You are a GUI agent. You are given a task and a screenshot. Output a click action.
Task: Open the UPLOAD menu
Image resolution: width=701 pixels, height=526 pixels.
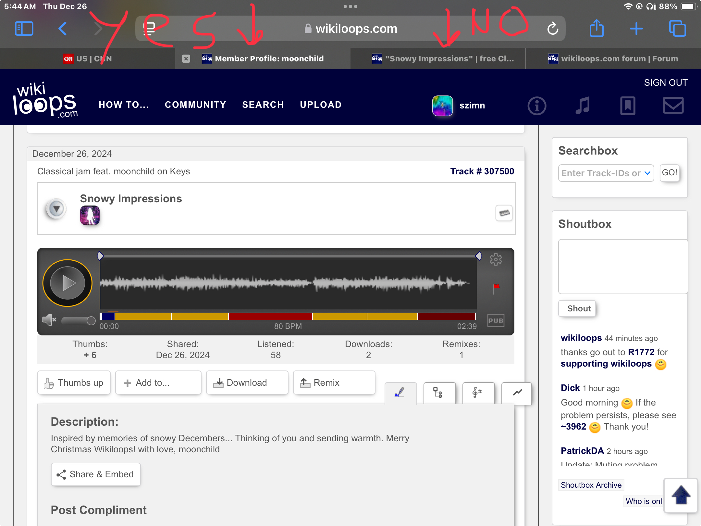pos(321,105)
